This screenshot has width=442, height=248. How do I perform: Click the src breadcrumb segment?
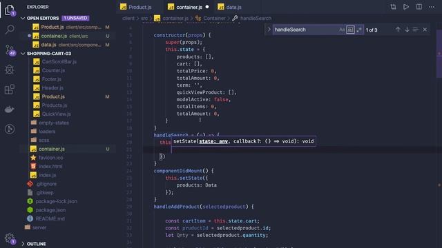(x=144, y=19)
